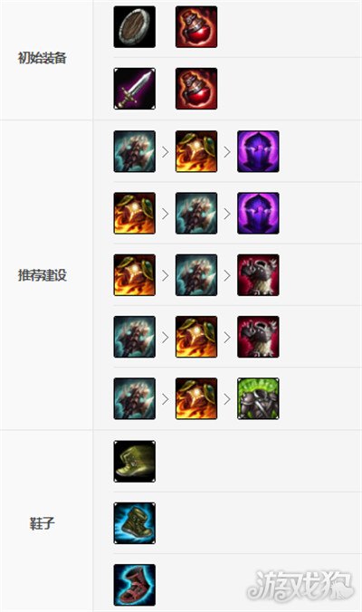This screenshot has height=612, width=362.
Task: Click the 鞋子 section label
Action: pos(43,523)
